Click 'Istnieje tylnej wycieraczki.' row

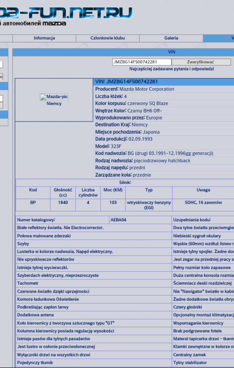pyautogui.click(x=94, y=268)
